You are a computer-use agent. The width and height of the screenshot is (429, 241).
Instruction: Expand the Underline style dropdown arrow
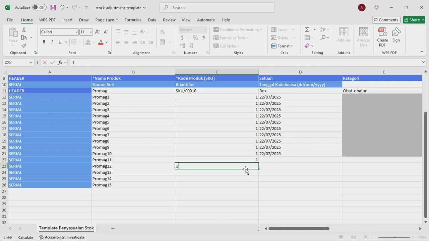tap(66, 42)
